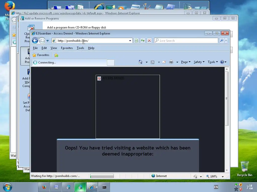Click the Firefox taskbar button
Viewport: 257px width, 192px height.
[x=44, y=187]
